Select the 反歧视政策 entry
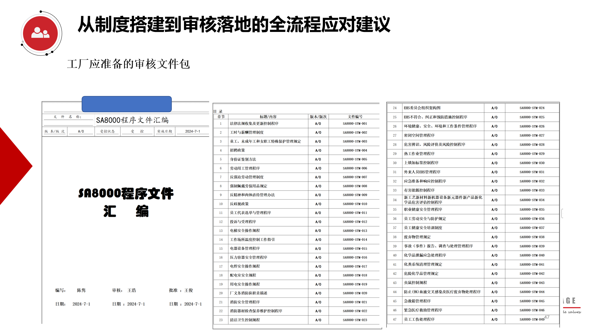This screenshot has height=330, width=592. pyautogui.click(x=239, y=204)
